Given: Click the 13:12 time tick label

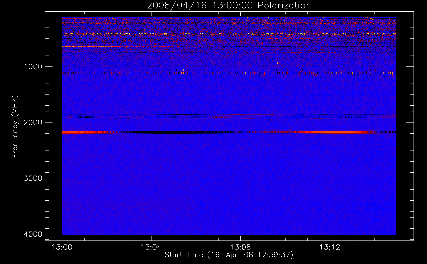Looking at the screenshot, I should 330,247.
